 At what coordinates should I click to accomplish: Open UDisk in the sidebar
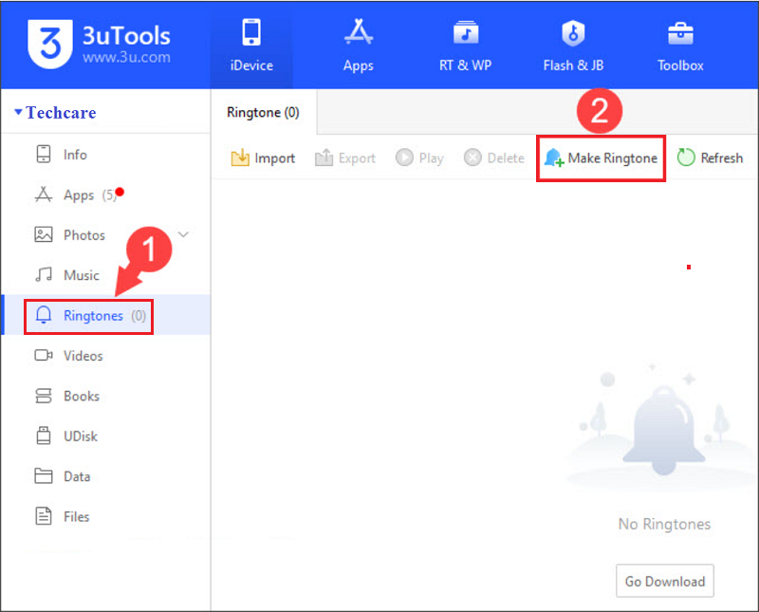(80, 436)
